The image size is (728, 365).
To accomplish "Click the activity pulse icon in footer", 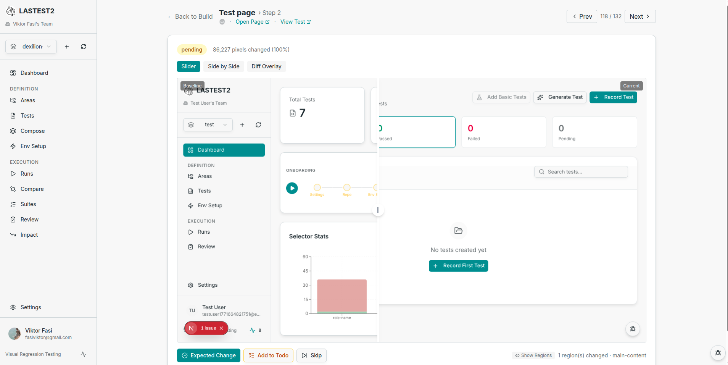I will 84,354.
